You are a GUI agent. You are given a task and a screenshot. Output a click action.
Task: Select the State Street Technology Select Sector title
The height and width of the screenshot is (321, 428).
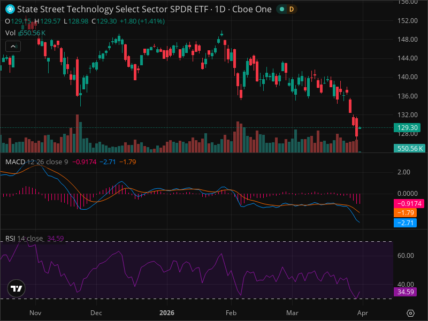(144, 9)
